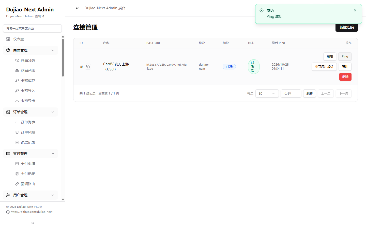Image resolution: width=366 pixels, height=228 pixels.
Task: Click the bottom sidebar collapse chevrons
Action: (x=33, y=223)
